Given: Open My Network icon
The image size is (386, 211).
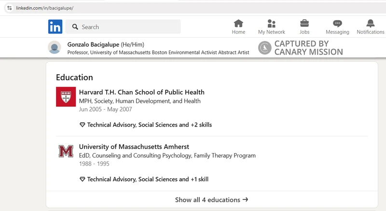Looking at the screenshot, I should [x=271, y=24].
